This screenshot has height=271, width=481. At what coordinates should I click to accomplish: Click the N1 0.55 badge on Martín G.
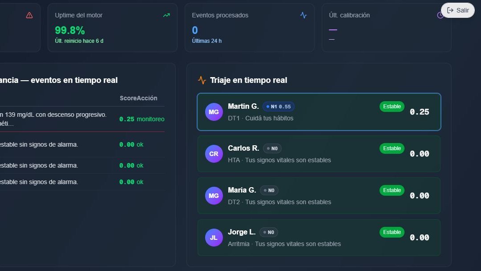pyautogui.click(x=279, y=107)
